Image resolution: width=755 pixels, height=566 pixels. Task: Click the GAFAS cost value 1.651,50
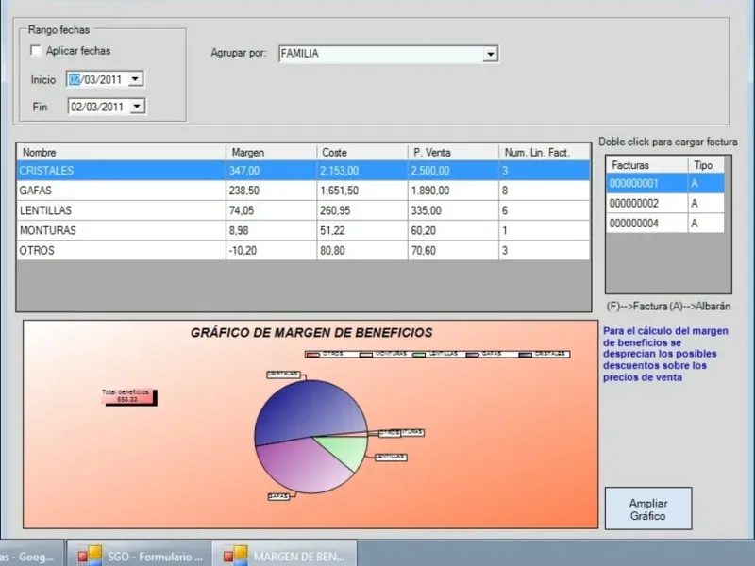click(340, 191)
